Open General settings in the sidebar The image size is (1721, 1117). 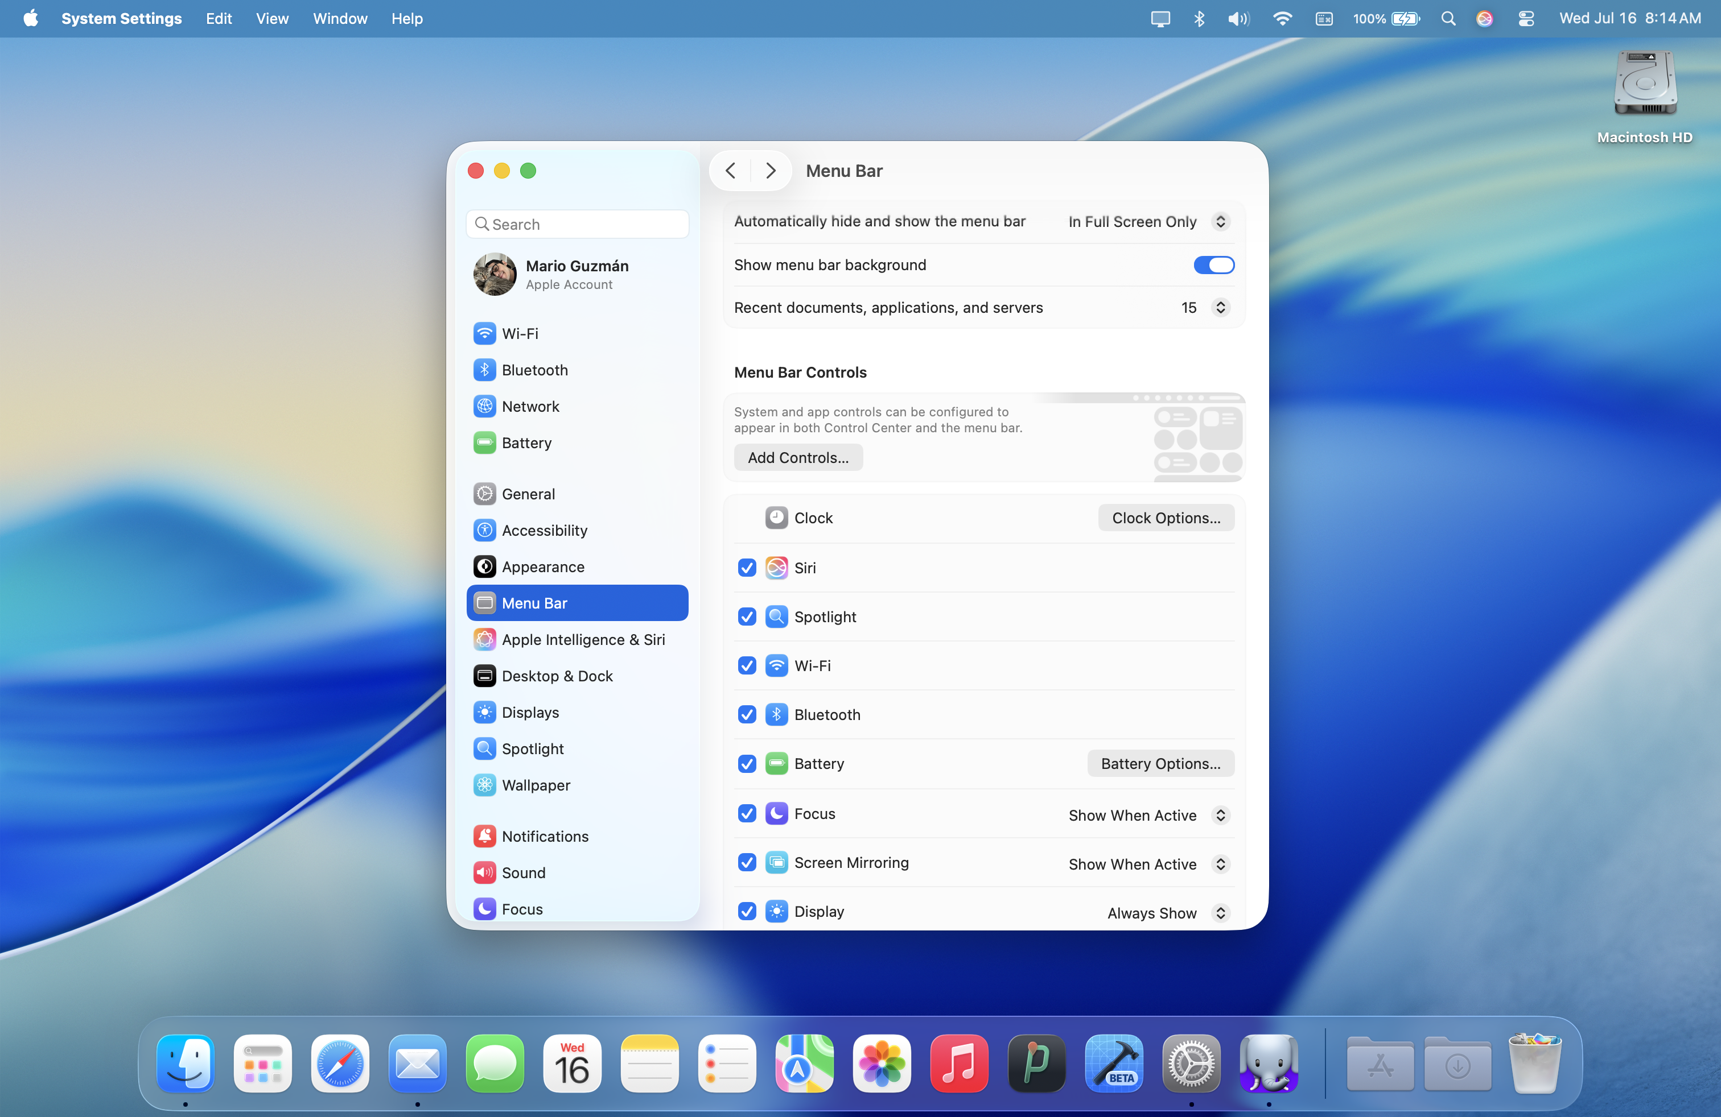pos(577,494)
